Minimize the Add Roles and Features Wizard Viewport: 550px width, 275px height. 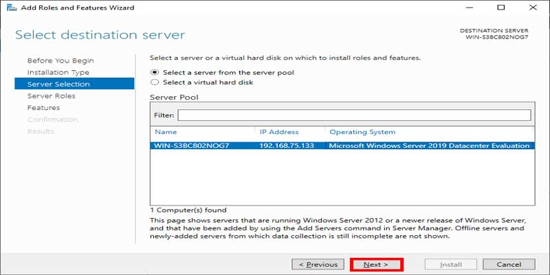click(x=471, y=8)
